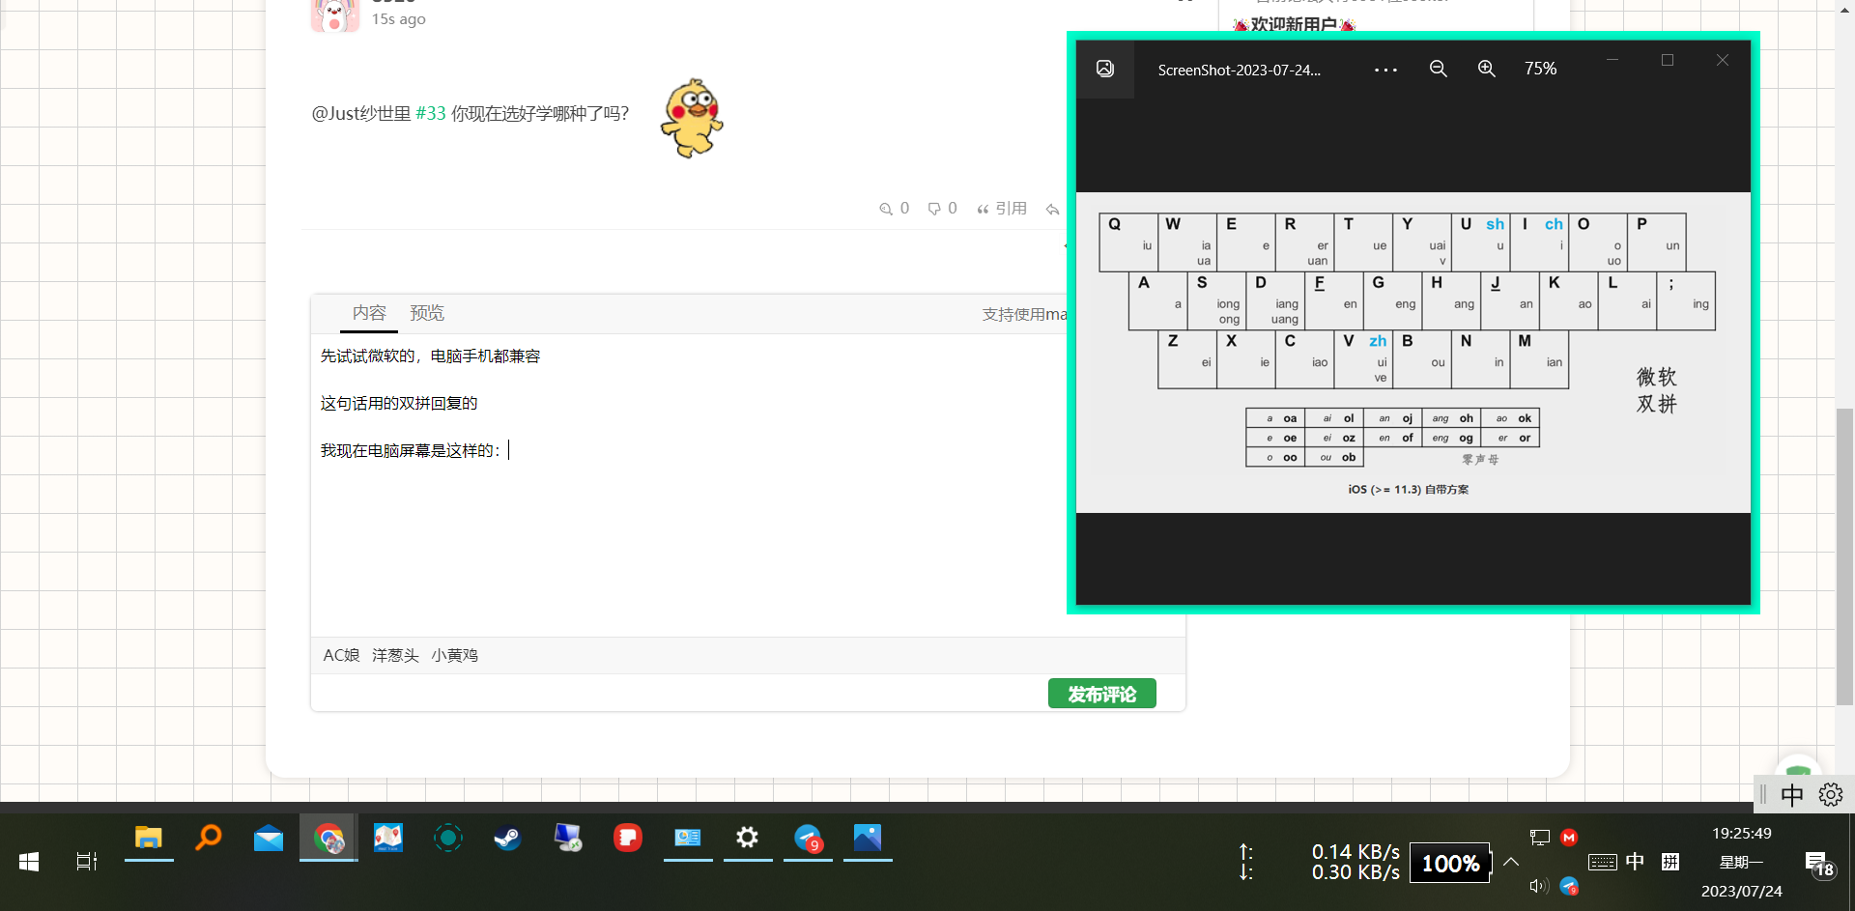Viewport: 1855px width, 911px height.
Task: Toggle the 中 input mode in taskbar tray
Action: (x=1635, y=862)
